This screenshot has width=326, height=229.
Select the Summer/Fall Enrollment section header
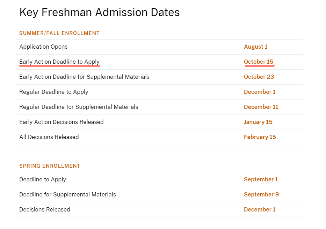pos(59,33)
